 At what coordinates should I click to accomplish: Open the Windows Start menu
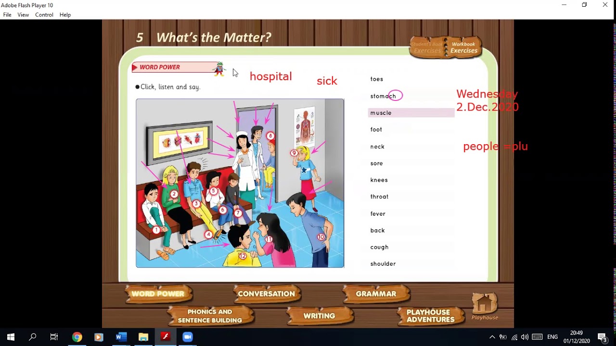pos(11,337)
